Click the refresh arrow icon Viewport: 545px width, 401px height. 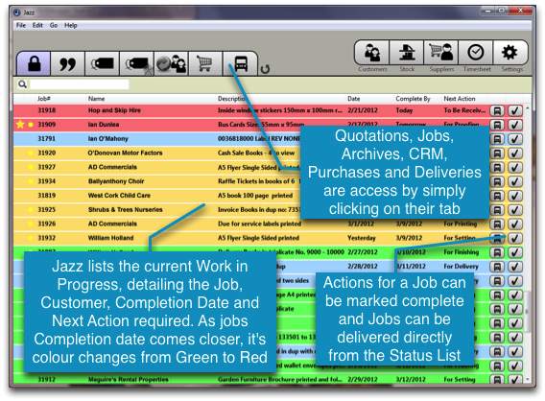click(265, 69)
